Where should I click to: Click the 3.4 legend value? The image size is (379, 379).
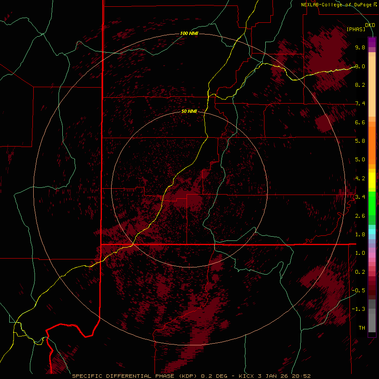click(x=360, y=197)
